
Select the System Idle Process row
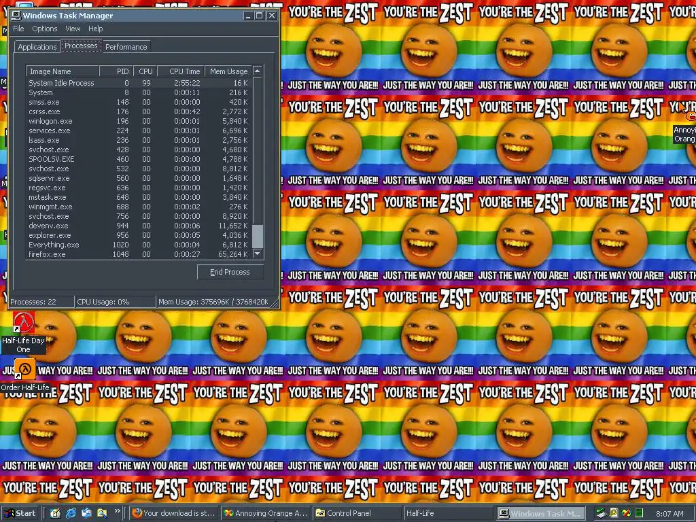(139, 83)
